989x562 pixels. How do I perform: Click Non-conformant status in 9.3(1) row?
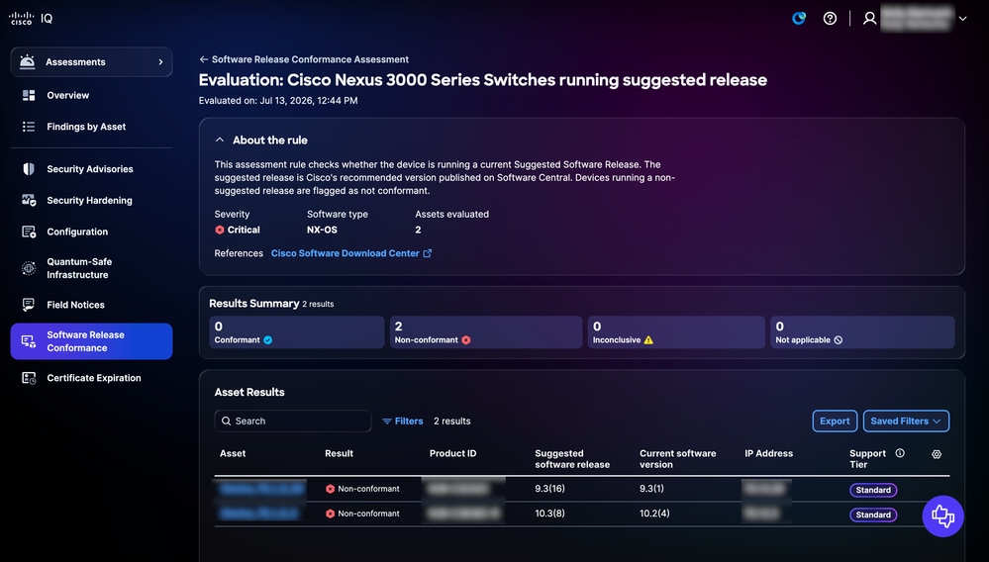362,489
